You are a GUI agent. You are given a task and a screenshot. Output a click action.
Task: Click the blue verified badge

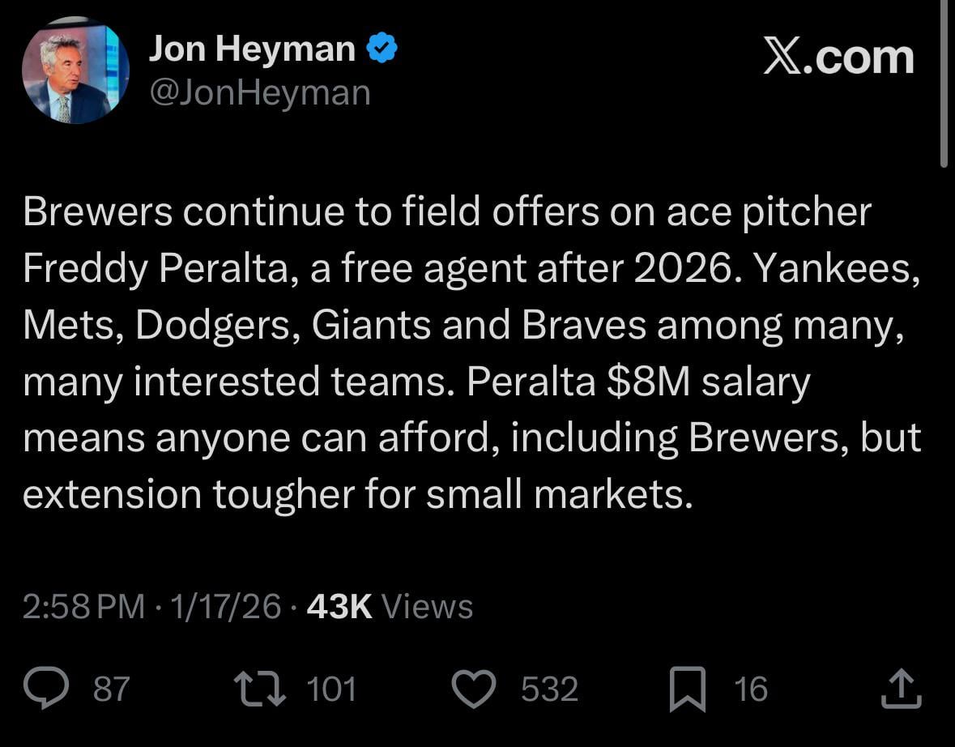382,47
